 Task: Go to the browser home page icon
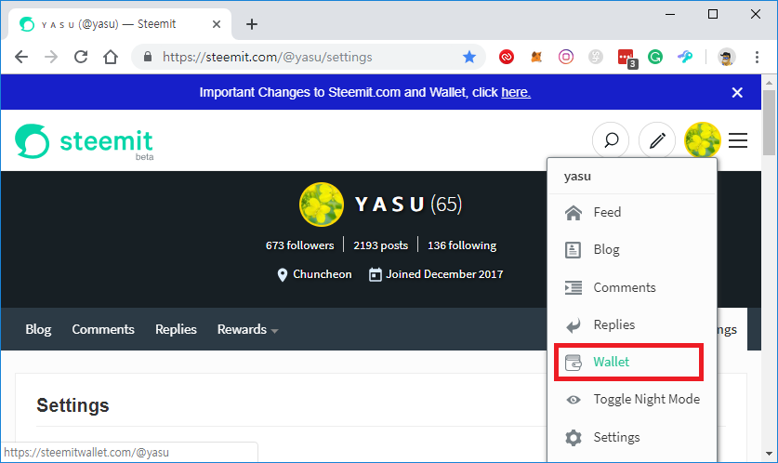(111, 57)
